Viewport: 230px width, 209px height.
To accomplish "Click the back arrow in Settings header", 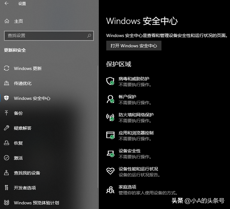I will (6, 3).
